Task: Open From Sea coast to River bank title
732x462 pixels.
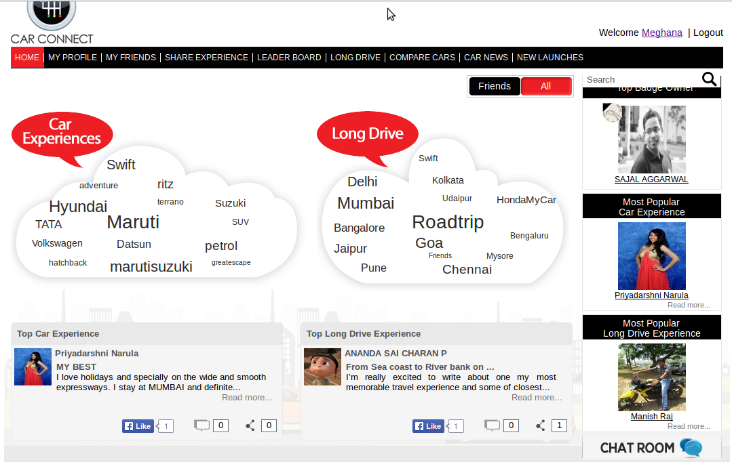Action: pos(420,367)
